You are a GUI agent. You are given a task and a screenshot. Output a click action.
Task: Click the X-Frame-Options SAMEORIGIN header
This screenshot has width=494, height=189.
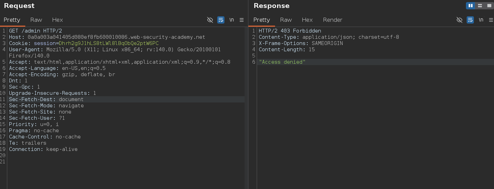point(301,43)
